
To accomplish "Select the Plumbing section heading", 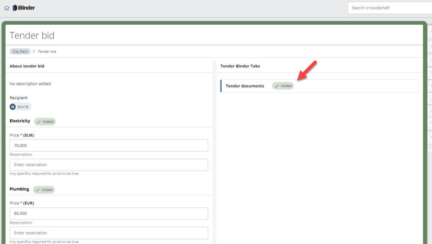I will [x=19, y=189].
